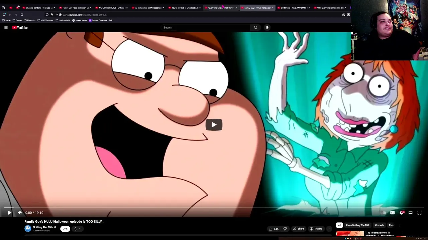Enter fullscreen mode

pyautogui.click(x=419, y=213)
